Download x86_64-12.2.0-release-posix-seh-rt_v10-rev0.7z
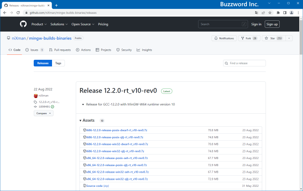 [117, 158]
